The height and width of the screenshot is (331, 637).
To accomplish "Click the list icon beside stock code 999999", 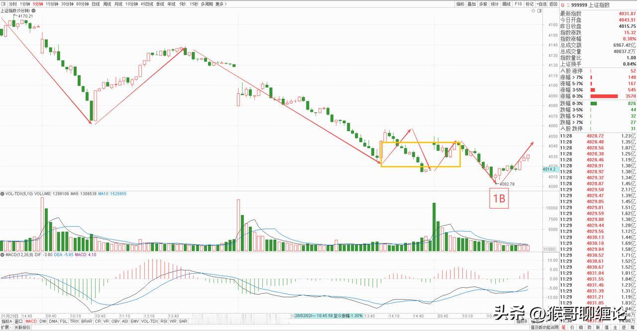I will (x=568, y=5).
